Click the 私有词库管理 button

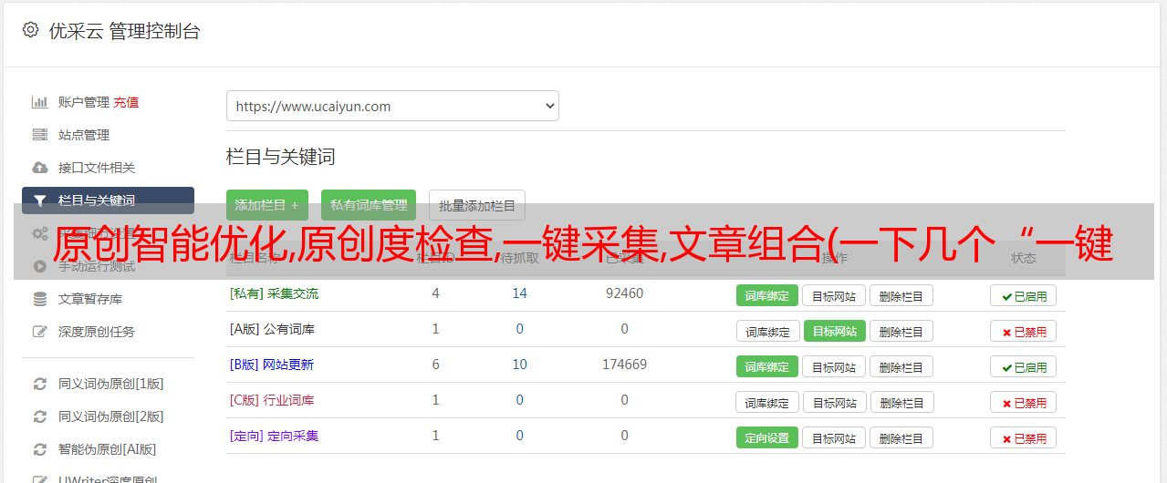pos(369,205)
